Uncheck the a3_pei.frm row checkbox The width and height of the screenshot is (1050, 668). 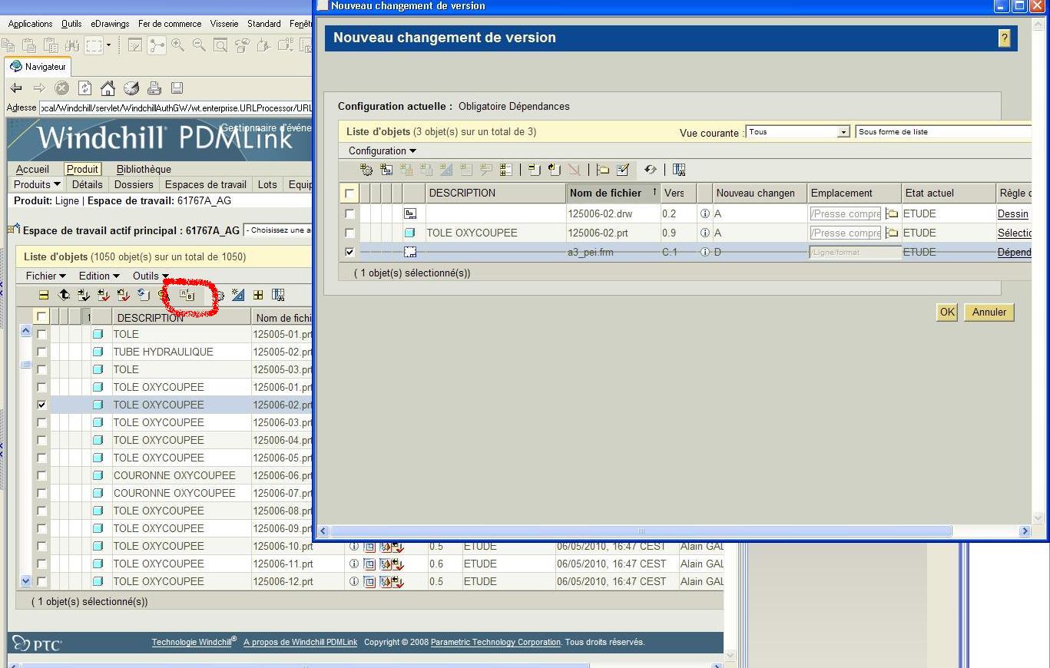click(350, 252)
